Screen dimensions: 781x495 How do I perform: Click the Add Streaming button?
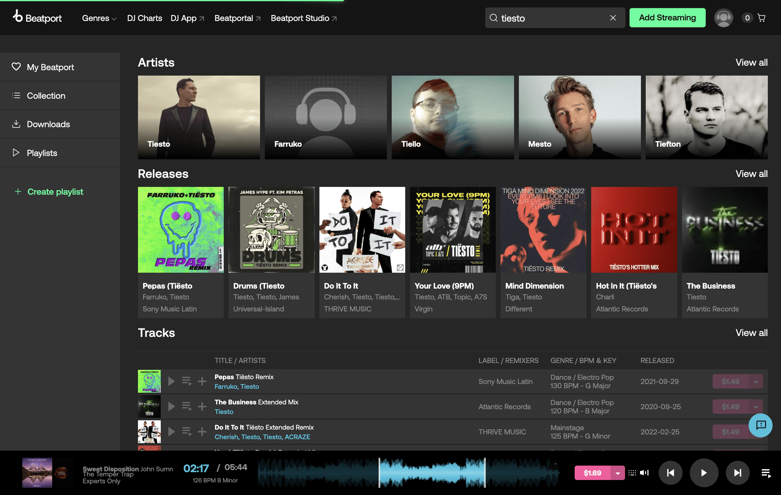click(667, 17)
